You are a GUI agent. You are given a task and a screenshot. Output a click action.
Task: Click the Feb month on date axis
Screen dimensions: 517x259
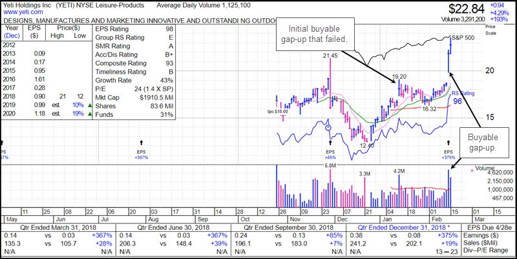436,219
